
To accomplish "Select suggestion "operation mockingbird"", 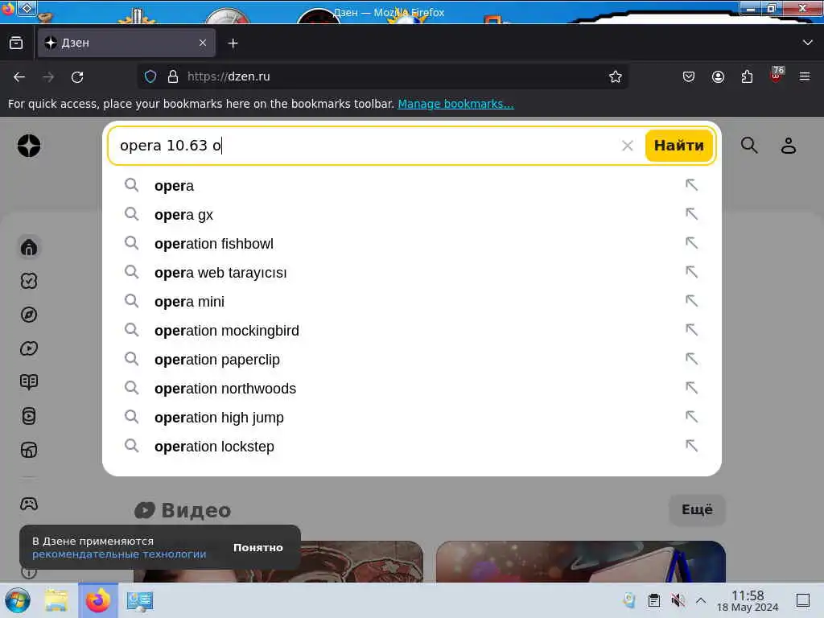I will click(x=411, y=330).
